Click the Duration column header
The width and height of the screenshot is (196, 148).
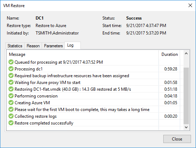point(170,54)
